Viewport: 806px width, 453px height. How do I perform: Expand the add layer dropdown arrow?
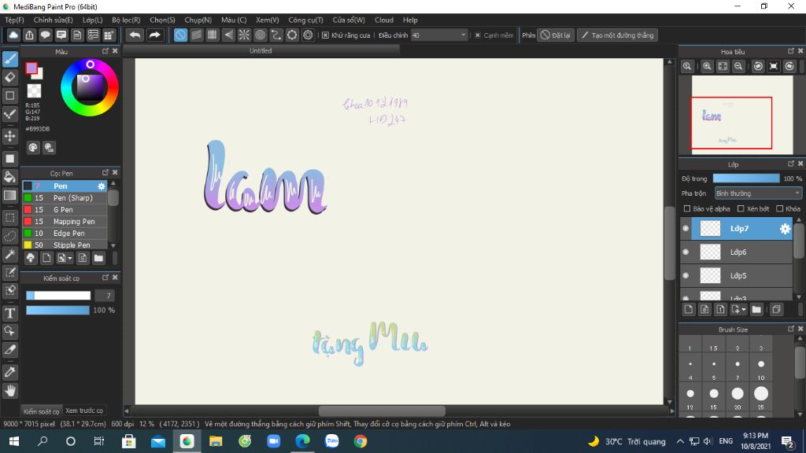(743, 309)
